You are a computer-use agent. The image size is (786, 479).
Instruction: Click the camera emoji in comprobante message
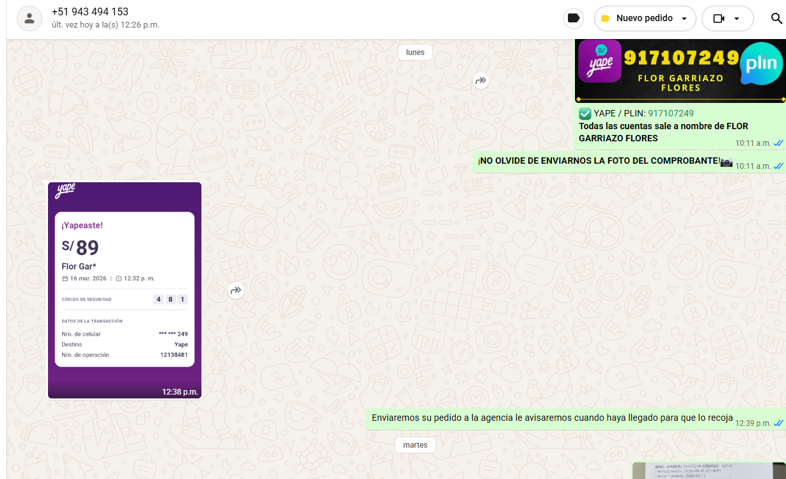point(726,162)
